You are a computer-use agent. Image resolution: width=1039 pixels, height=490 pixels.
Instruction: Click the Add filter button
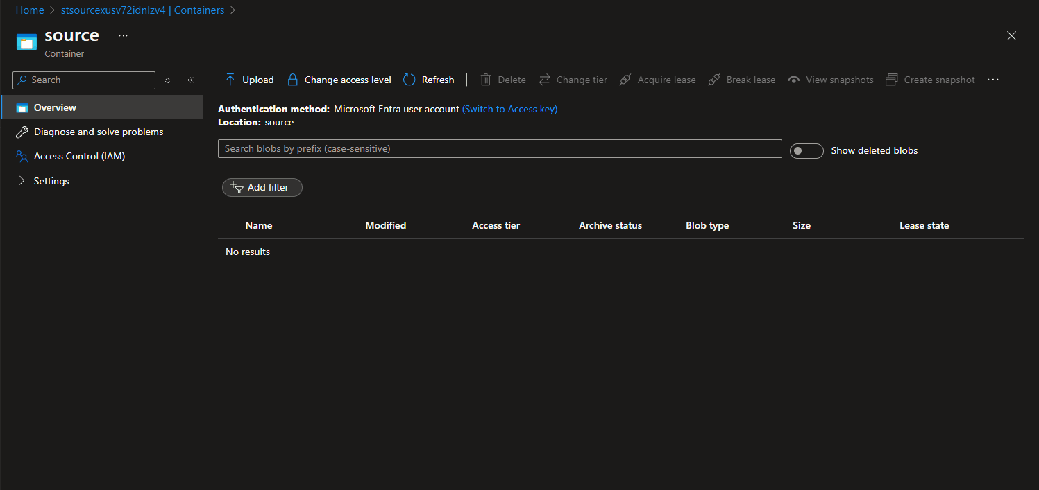click(262, 187)
